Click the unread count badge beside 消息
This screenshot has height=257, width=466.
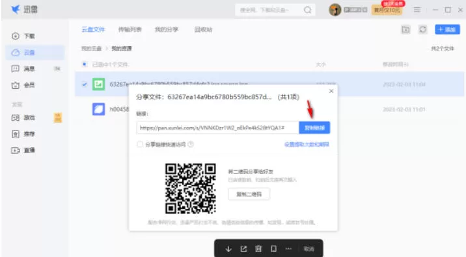click(57, 69)
